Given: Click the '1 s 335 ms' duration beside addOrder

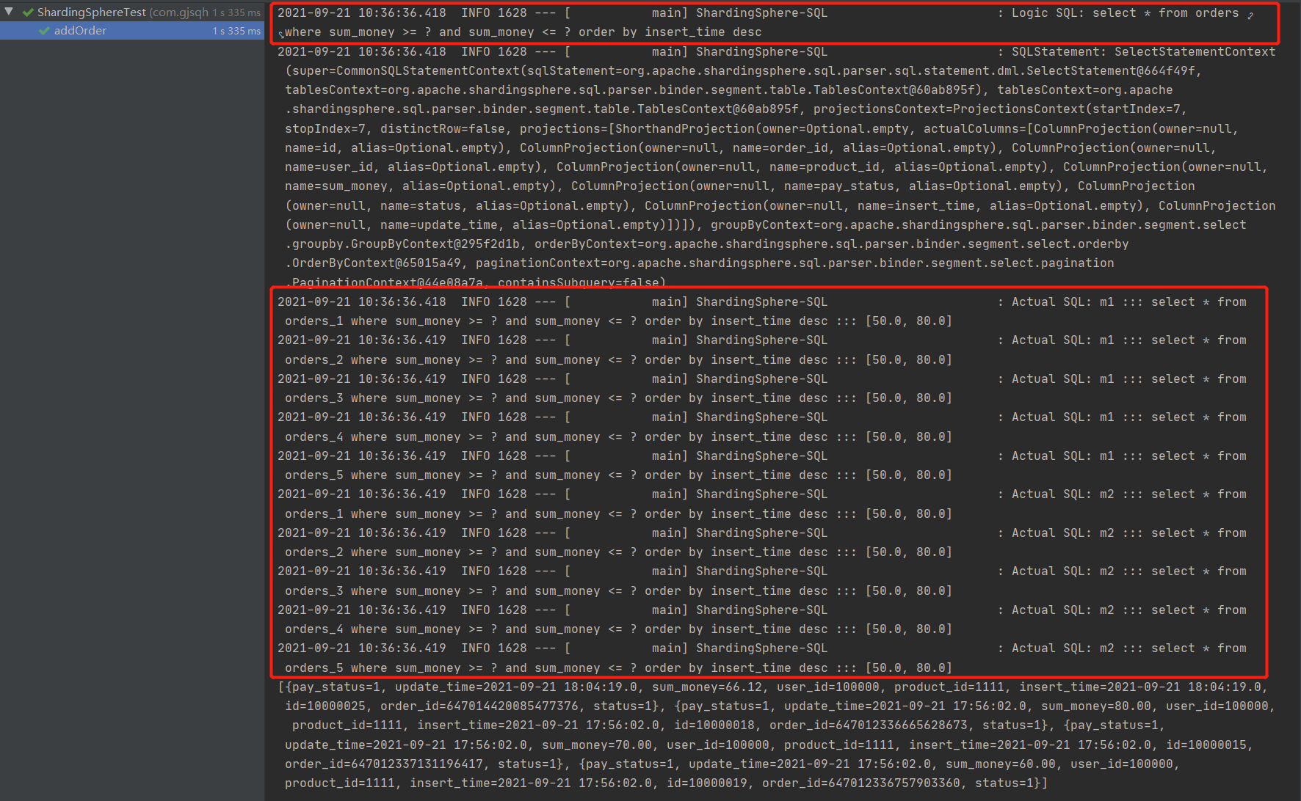Looking at the screenshot, I should point(236,31).
